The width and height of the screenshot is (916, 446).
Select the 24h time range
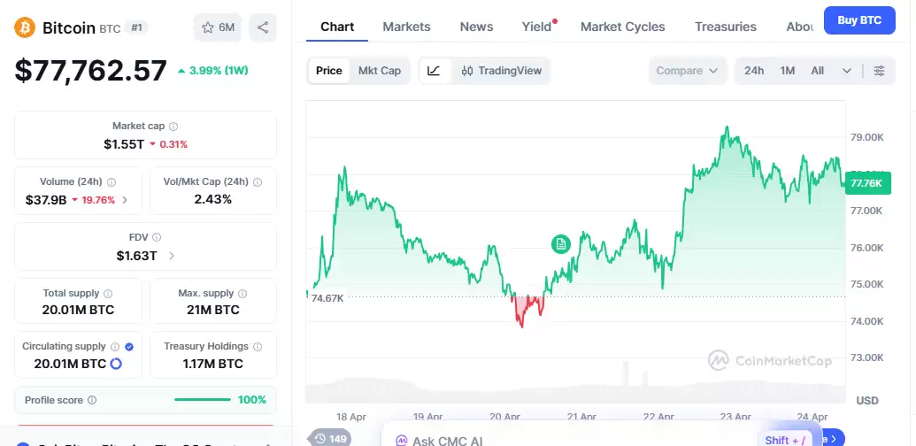pyautogui.click(x=754, y=71)
